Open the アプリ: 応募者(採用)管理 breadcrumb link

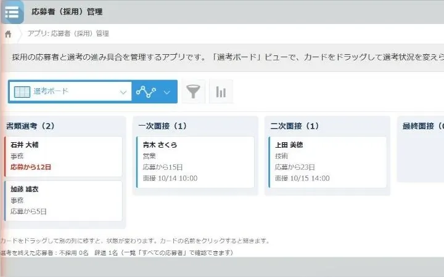pyautogui.click(x=68, y=34)
